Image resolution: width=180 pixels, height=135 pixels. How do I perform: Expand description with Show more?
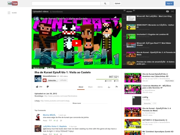(77, 103)
